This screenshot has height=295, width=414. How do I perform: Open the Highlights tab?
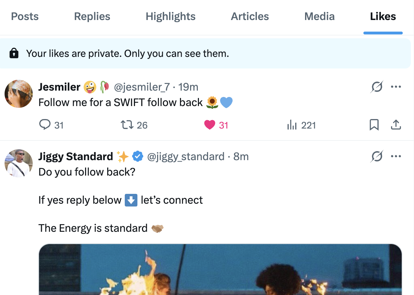[x=170, y=16]
